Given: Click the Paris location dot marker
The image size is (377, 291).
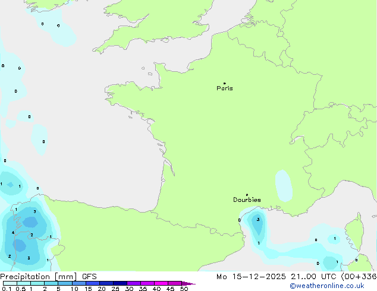Looking at the screenshot, I should click(x=225, y=83).
